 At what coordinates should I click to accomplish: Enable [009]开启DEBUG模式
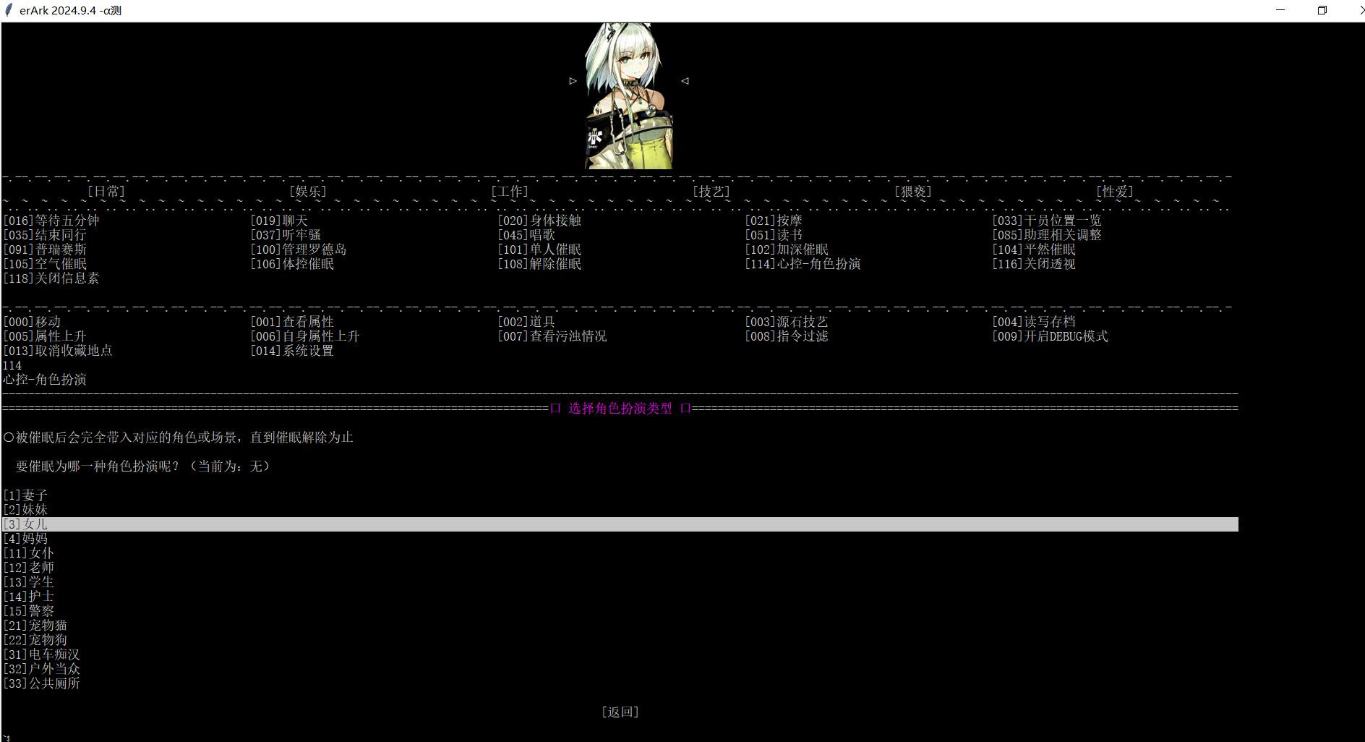tap(1050, 336)
